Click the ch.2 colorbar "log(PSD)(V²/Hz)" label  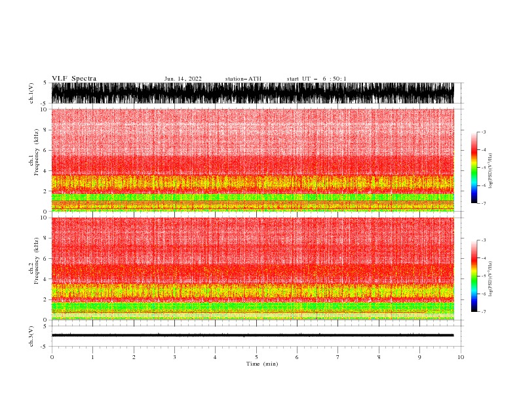click(491, 279)
